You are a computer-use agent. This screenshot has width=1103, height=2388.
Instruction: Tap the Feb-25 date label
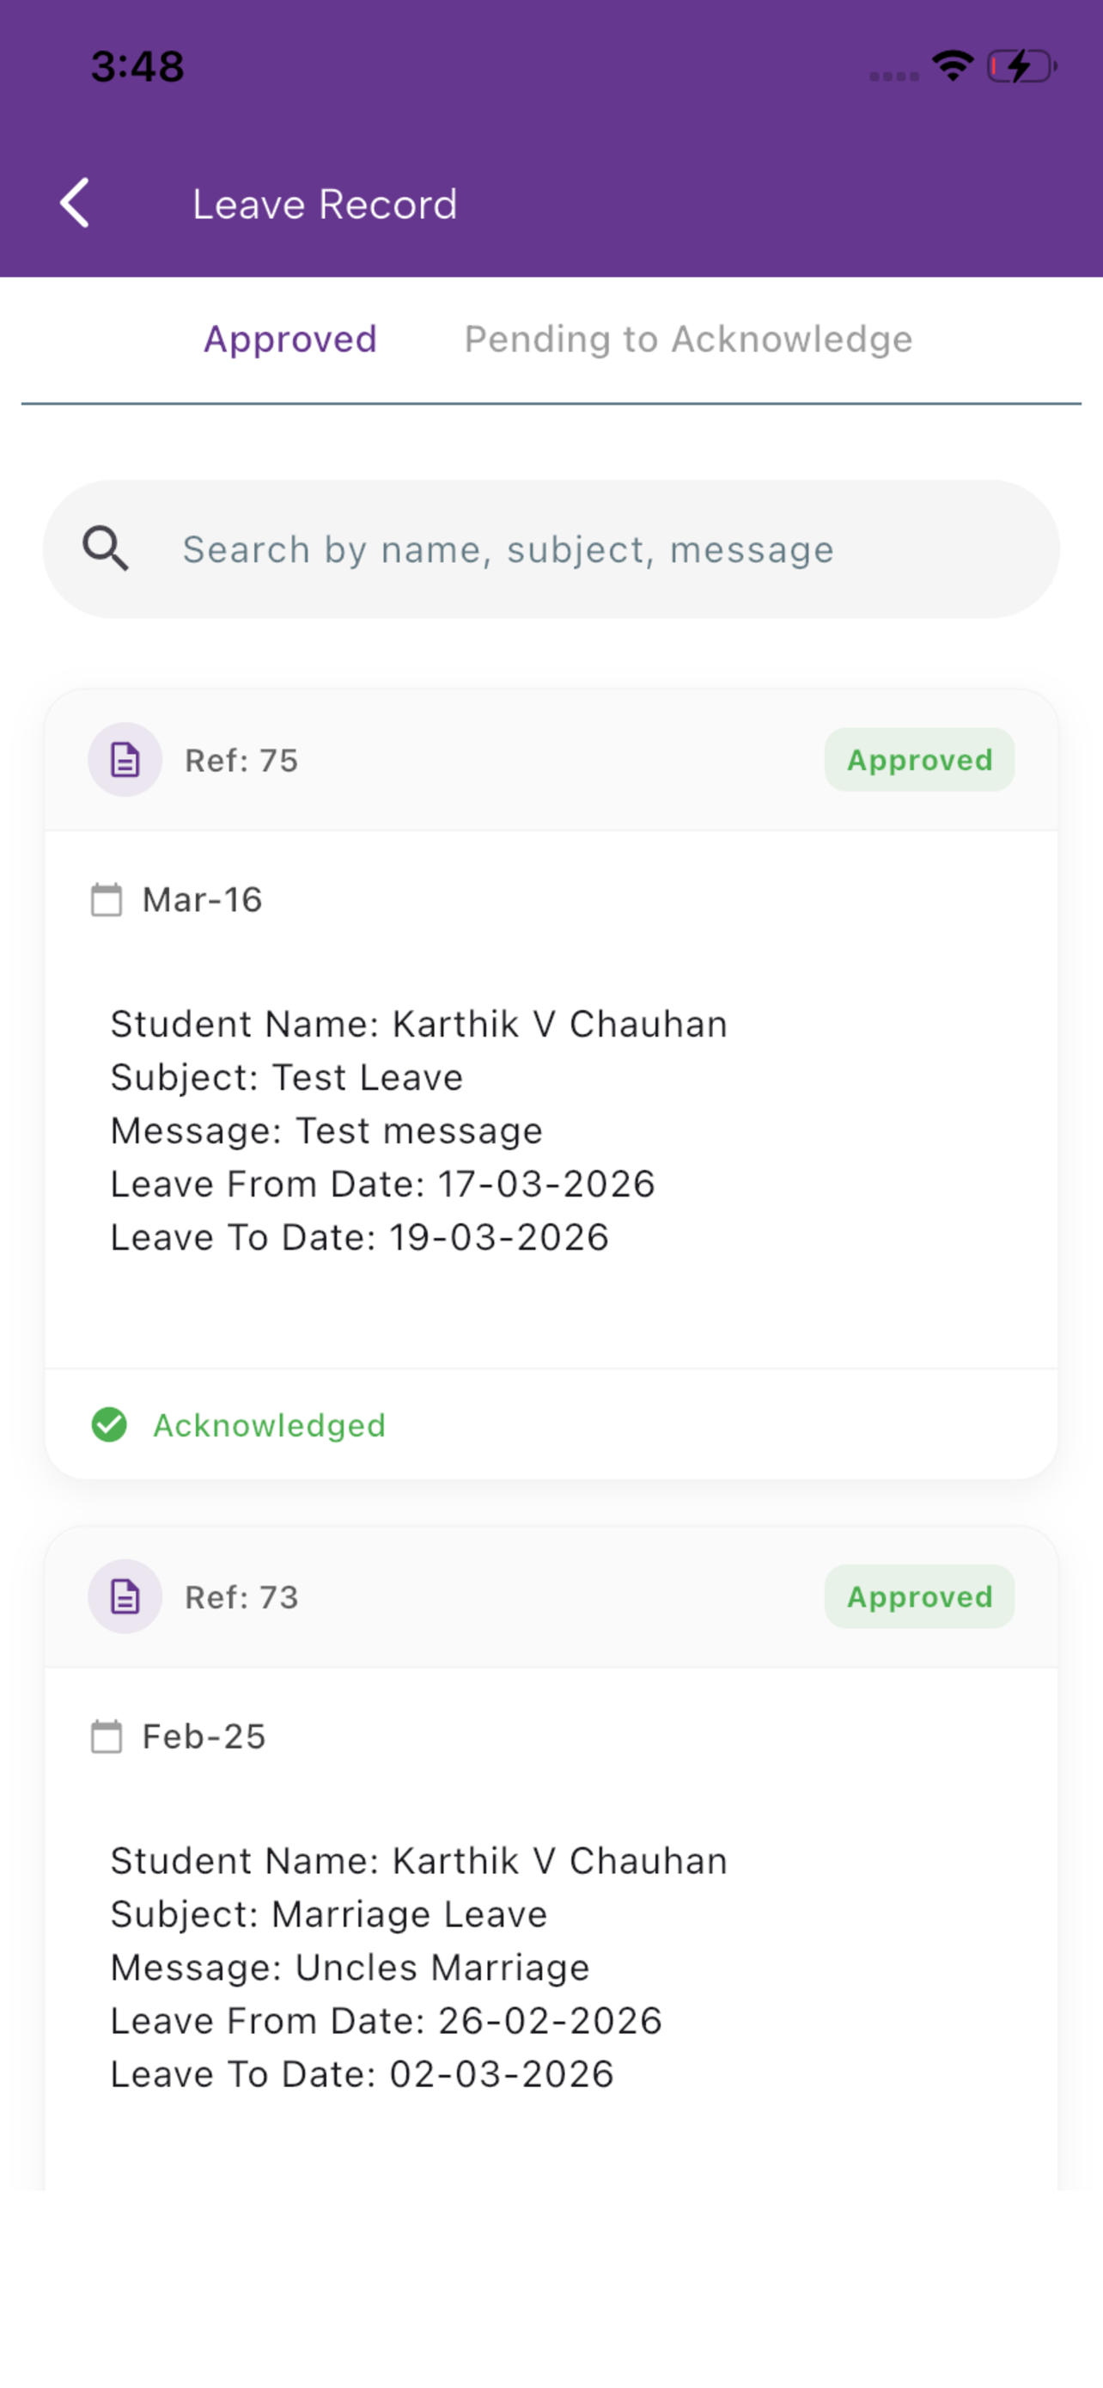[204, 1736]
